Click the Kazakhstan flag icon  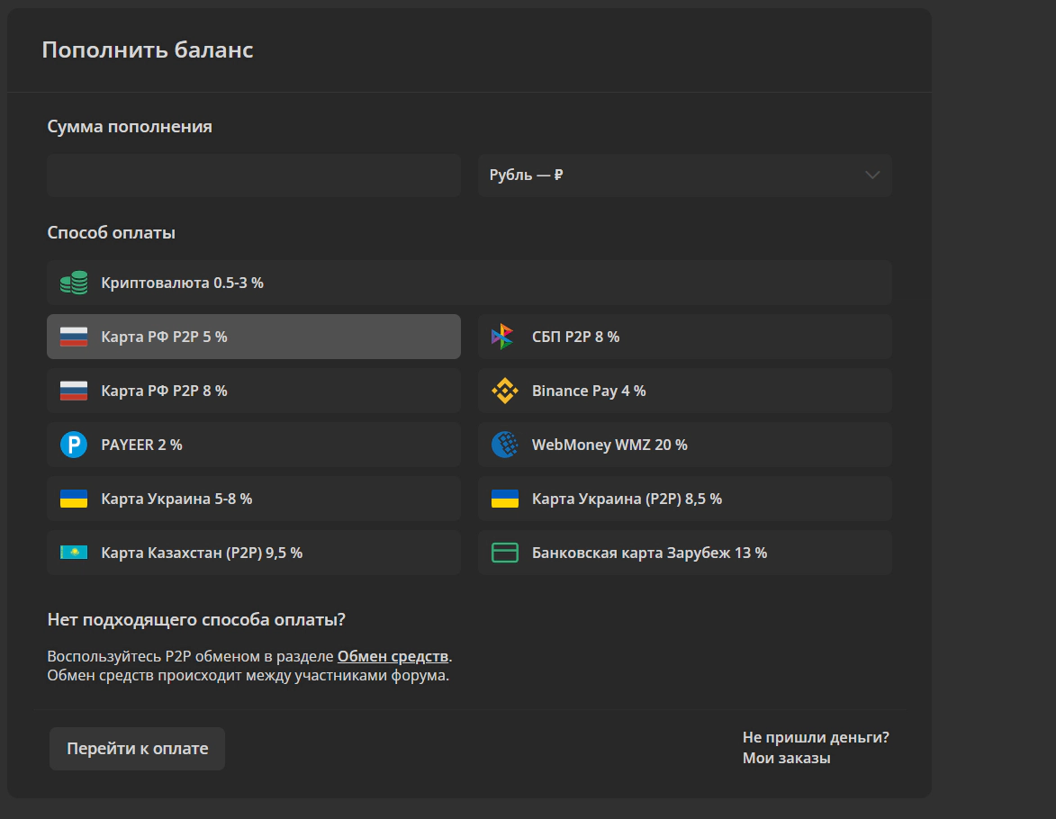[x=74, y=553]
